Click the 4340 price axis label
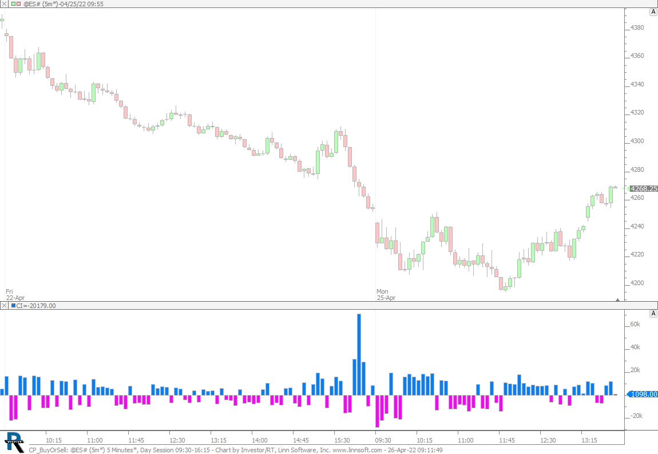658x454 pixels. click(637, 84)
